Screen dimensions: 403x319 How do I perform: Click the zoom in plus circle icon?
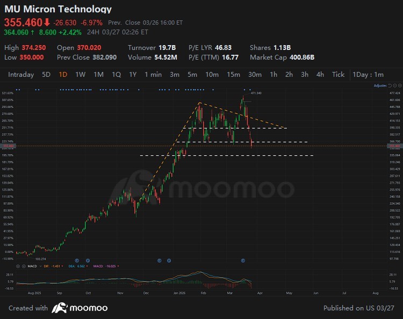coord(400,85)
